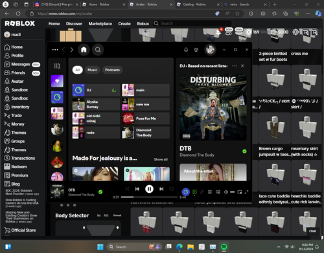The width and height of the screenshot is (324, 253).
Task: Open Roblox settings gear icon
Action: coord(295,32)
